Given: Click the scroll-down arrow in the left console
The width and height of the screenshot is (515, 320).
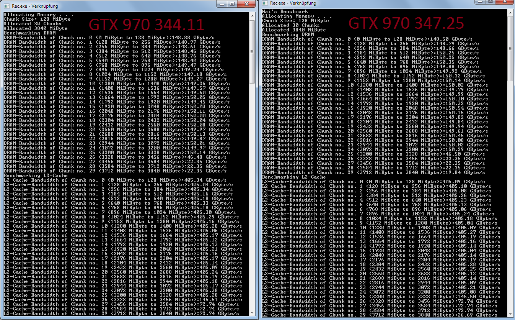Looking at the screenshot, I should point(252,312).
